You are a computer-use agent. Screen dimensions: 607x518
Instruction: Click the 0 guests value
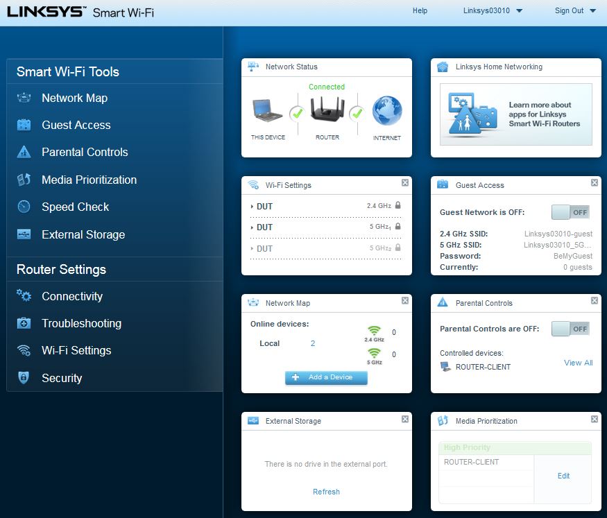[578, 267]
